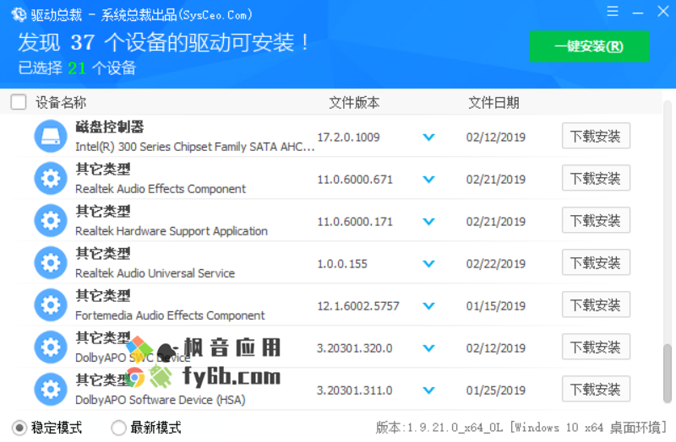This screenshot has width=676, height=442.
Task: Select the 最新模式 radio button
Action: [118, 428]
